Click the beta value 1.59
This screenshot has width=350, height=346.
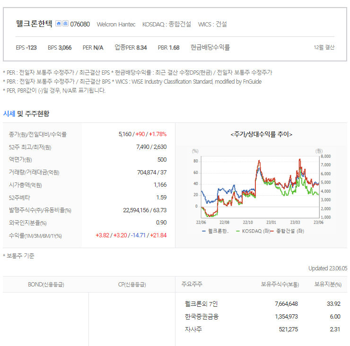(161, 198)
